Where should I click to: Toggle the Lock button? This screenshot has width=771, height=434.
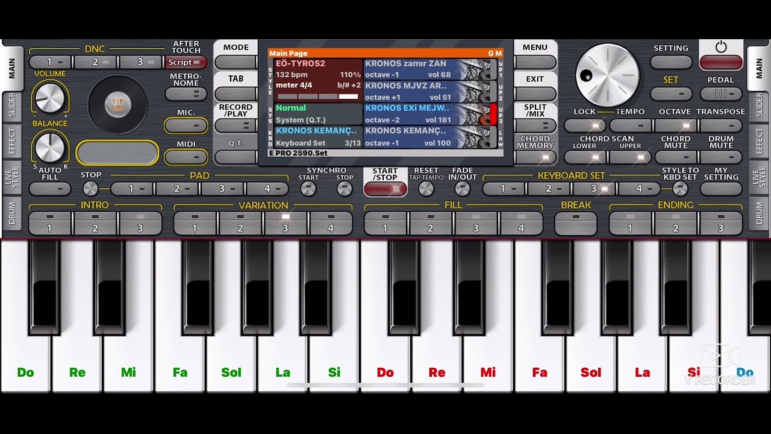(x=585, y=125)
